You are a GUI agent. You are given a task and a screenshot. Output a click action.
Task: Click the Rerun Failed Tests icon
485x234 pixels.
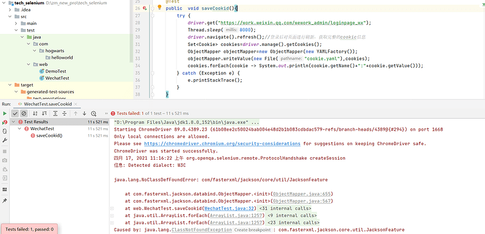click(5, 122)
